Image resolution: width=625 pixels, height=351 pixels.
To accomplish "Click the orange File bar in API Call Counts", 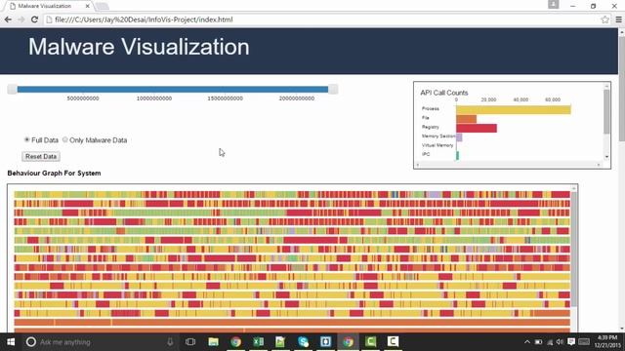I will click(467, 119).
